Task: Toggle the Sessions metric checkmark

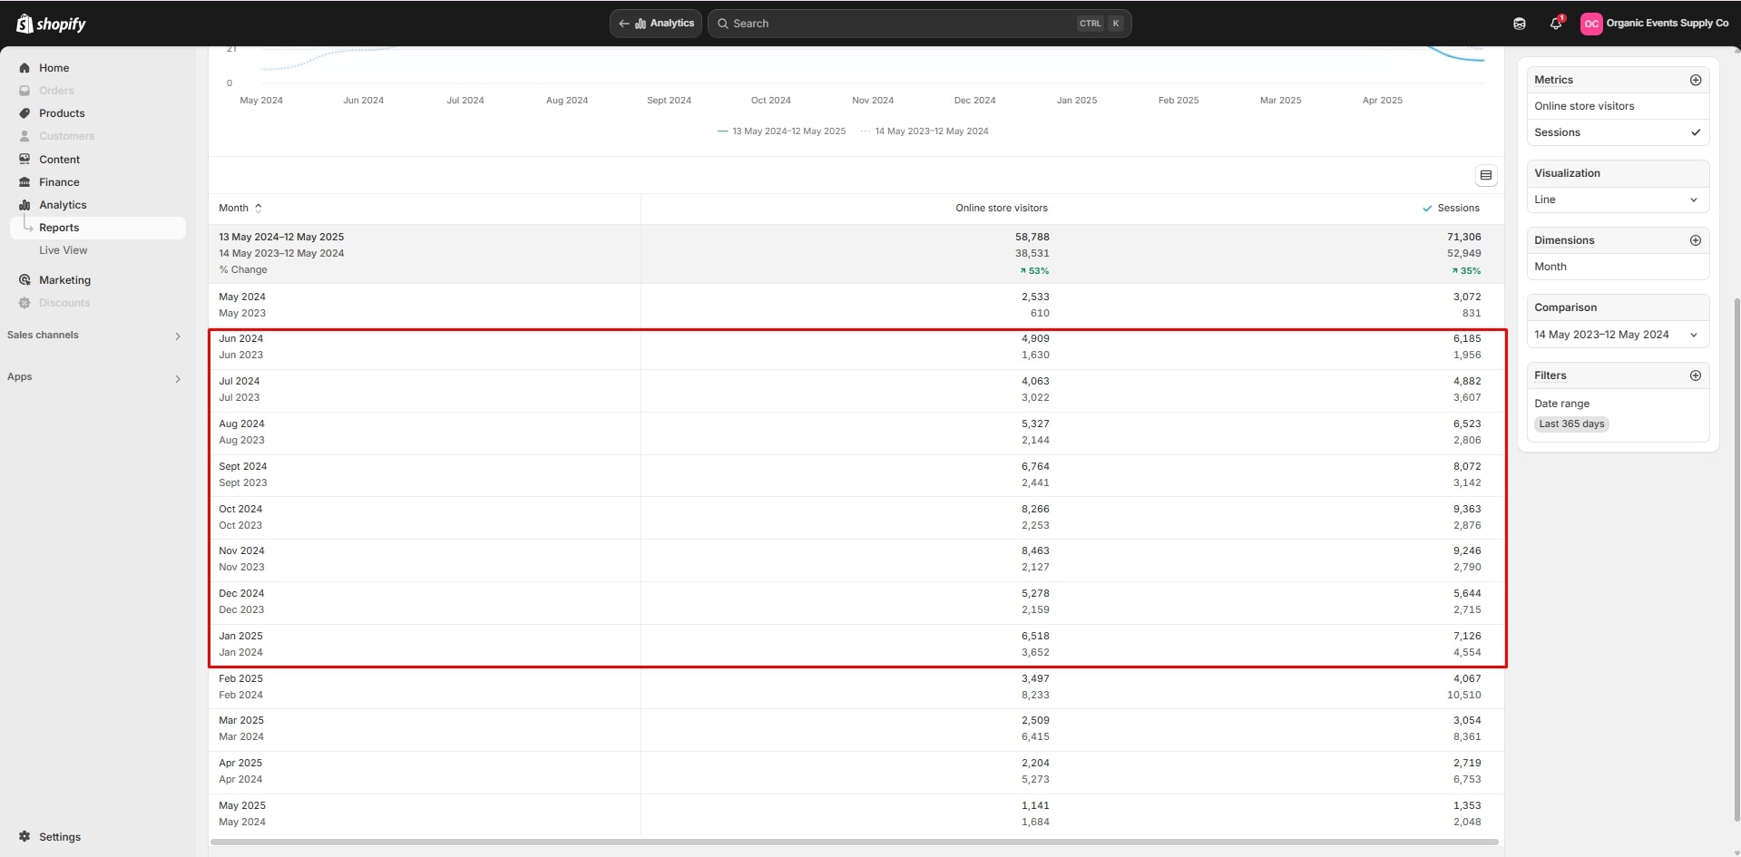Action: [1695, 132]
